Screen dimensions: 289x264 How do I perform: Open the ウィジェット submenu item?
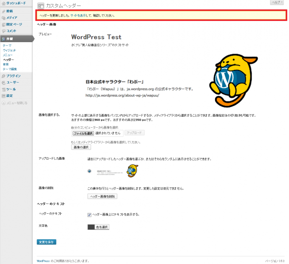point(9,50)
